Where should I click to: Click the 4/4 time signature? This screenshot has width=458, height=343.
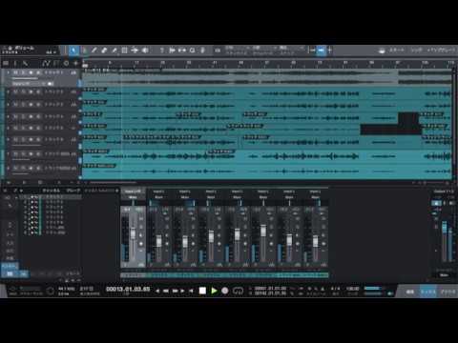click(x=336, y=289)
